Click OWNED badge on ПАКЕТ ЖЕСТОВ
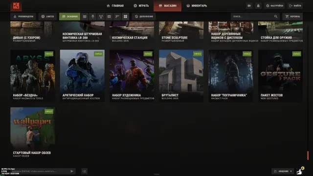This screenshot has height=176, width=313. 296,54
